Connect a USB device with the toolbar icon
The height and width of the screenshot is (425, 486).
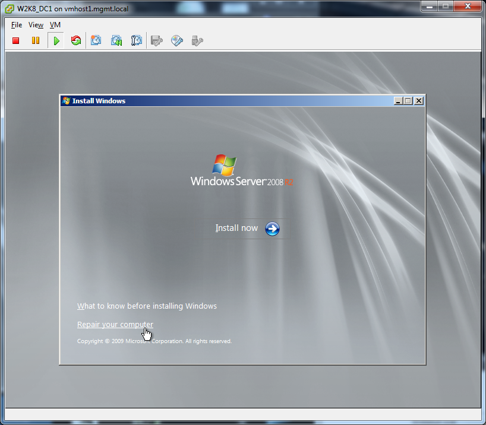coord(197,40)
